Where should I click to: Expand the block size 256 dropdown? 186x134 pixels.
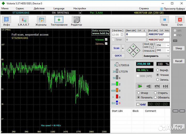[168, 45]
